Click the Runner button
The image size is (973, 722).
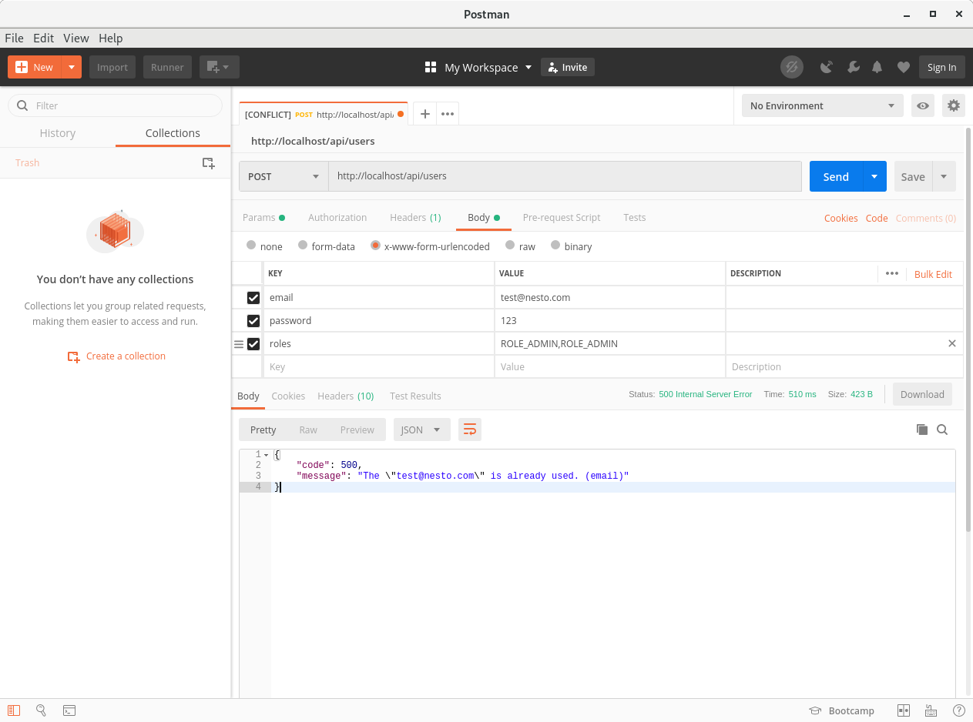point(167,67)
